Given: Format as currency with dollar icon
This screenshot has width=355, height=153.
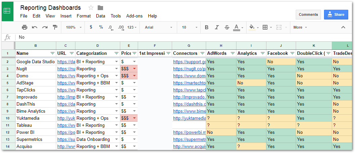Looking at the screenshot, I should click(x=91, y=27).
